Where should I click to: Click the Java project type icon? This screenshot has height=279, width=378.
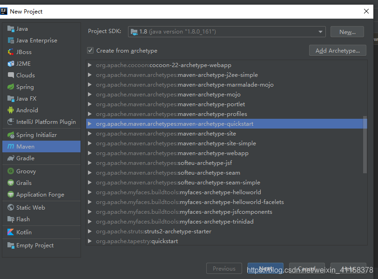(x=11, y=29)
